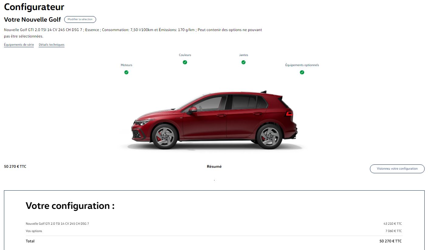Click the consumption and emissions description text

(133, 33)
